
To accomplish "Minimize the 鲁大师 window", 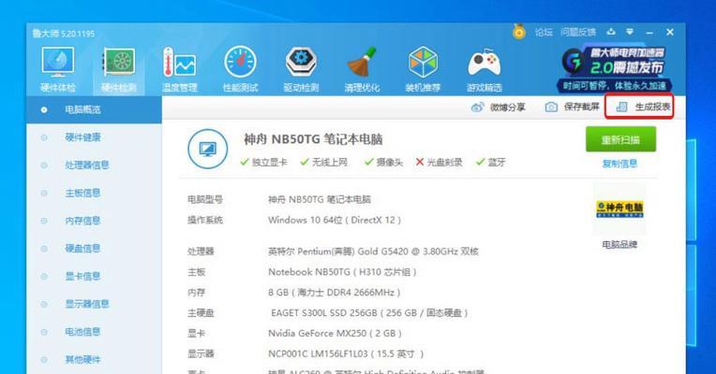I will pyautogui.click(x=649, y=33).
